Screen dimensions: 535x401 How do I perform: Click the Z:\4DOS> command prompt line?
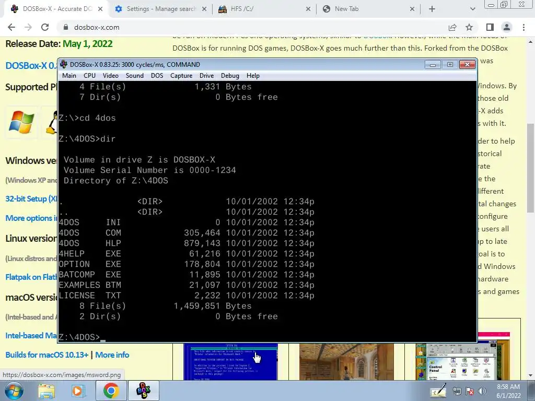click(x=82, y=337)
